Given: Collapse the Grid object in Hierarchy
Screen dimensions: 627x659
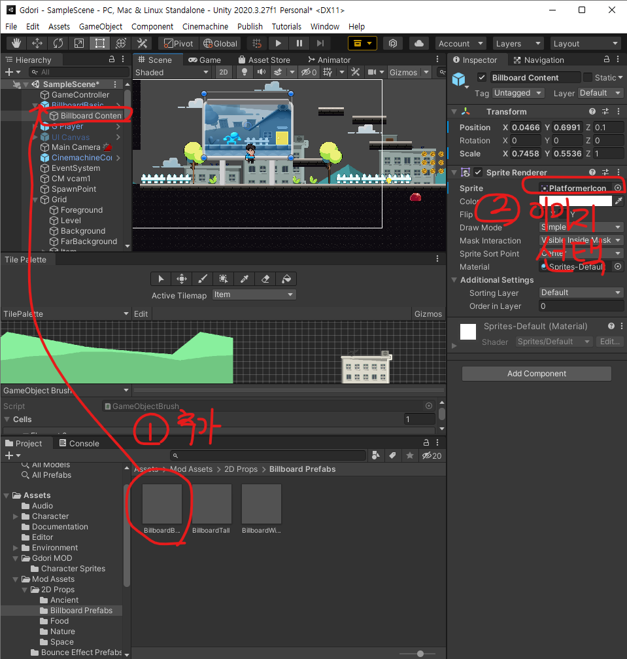Looking at the screenshot, I should (x=35, y=200).
